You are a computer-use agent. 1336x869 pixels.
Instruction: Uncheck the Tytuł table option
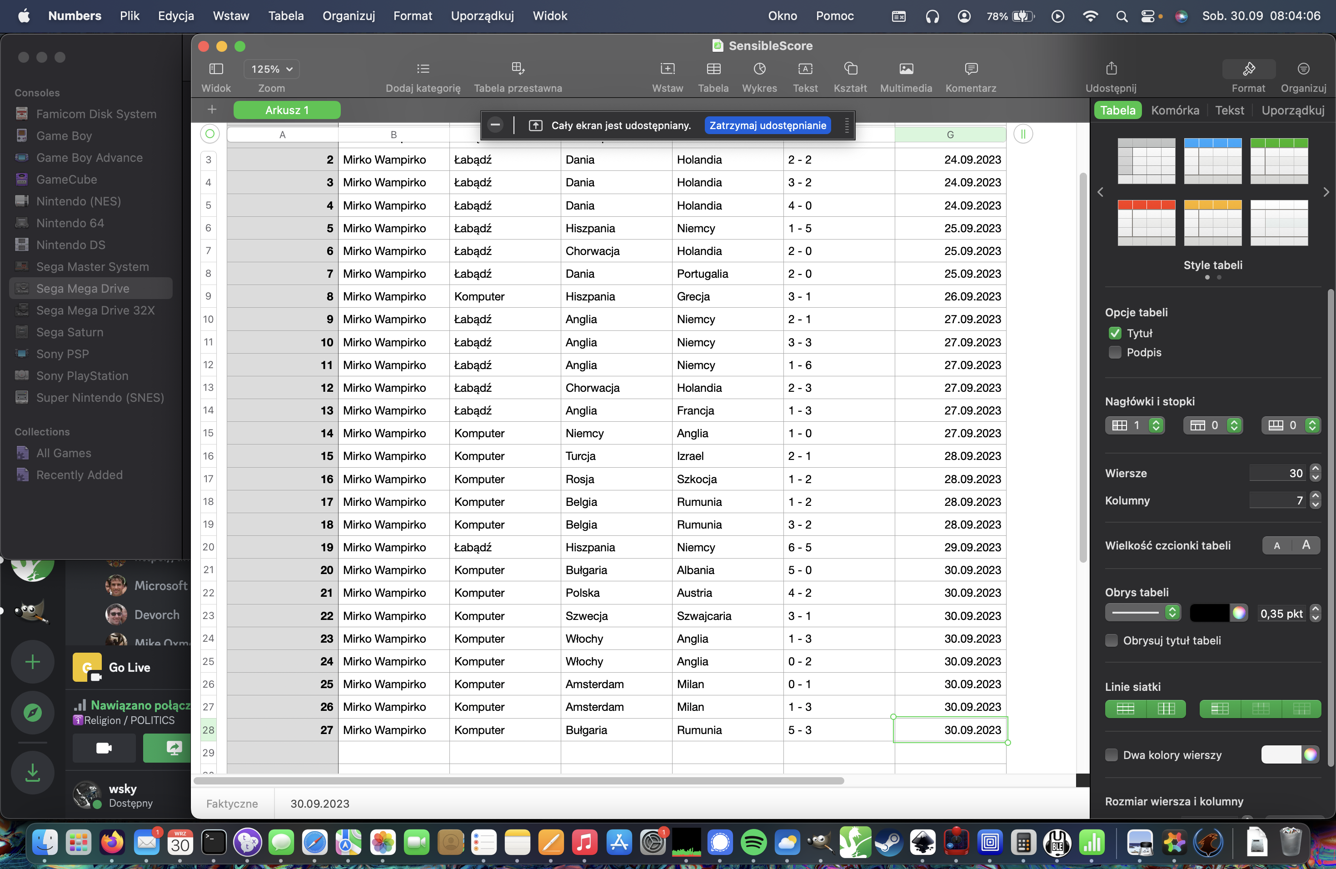pyautogui.click(x=1115, y=333)
